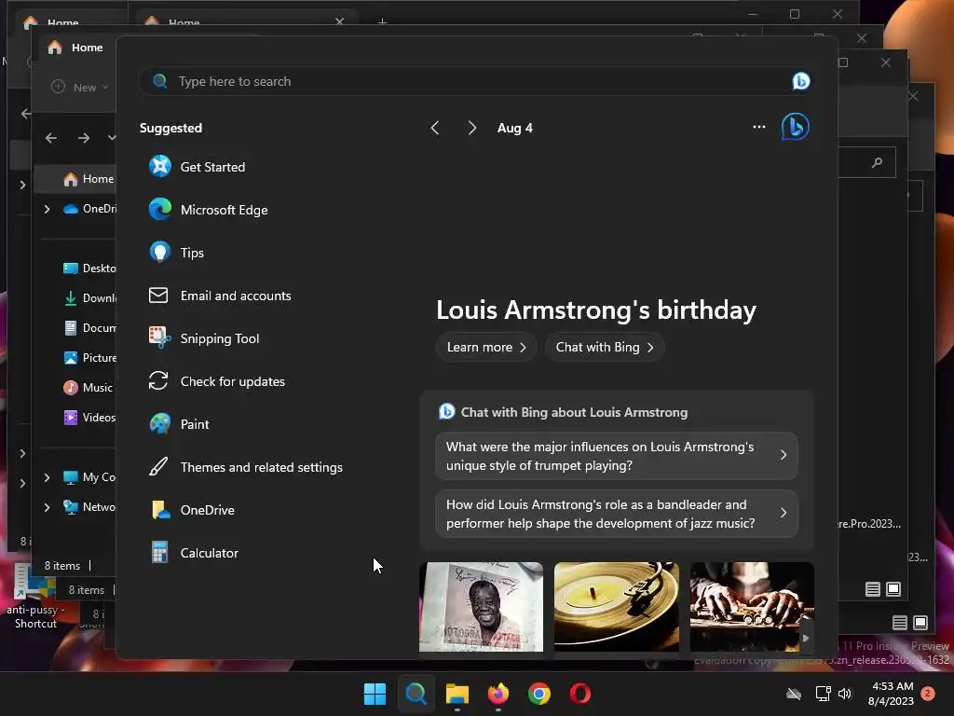Click the taskbar Search icon
This screenshot has height=716, width=954.
coord(416,694)
